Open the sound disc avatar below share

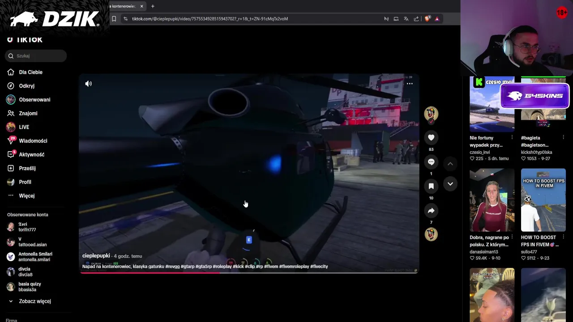click(431, 234)
